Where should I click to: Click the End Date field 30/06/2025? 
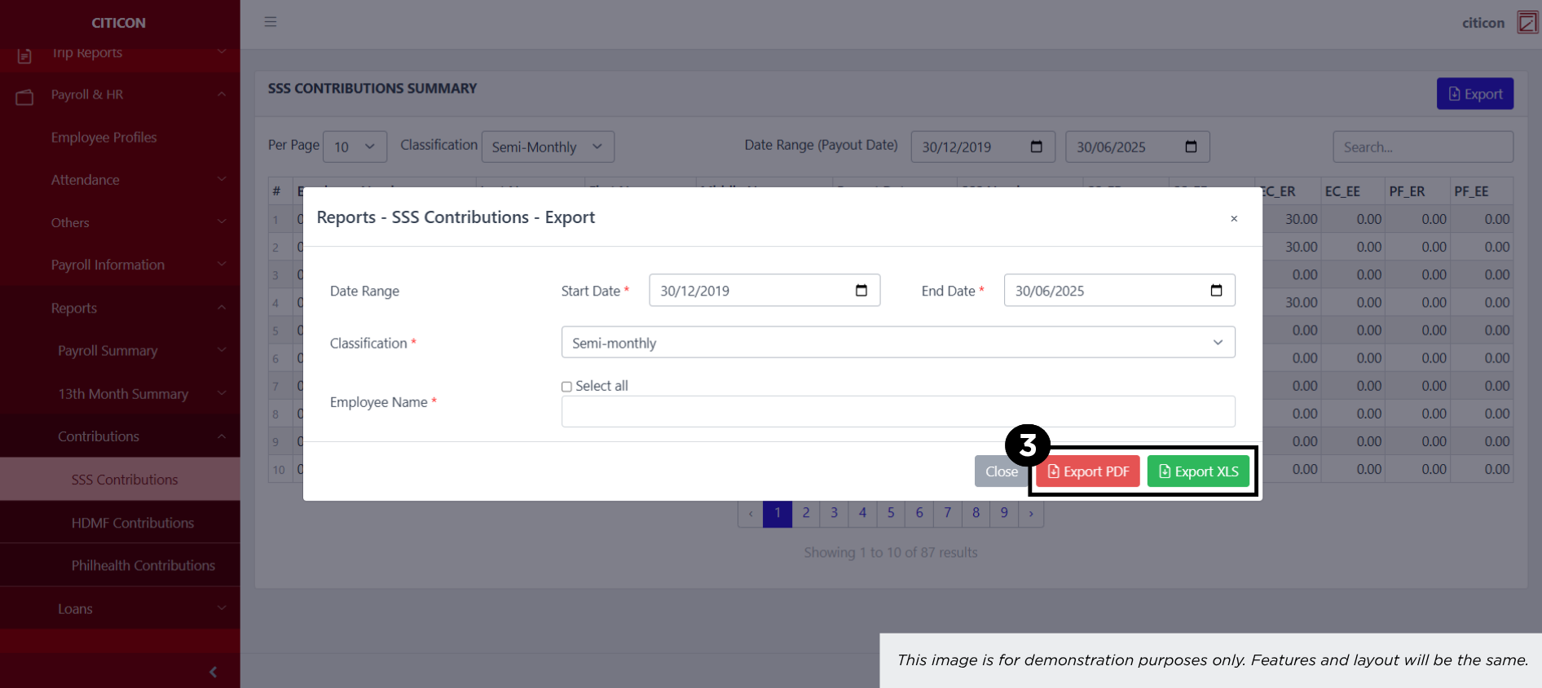click(x=1119, y=291)
